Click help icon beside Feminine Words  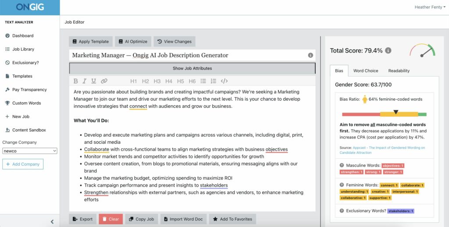coord(342,185)
